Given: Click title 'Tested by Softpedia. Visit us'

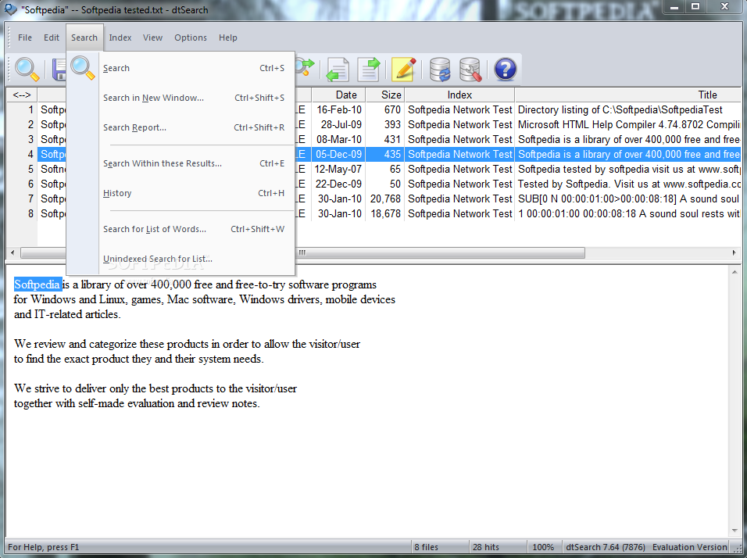Looking at the screenshot, I should pos(629,184).
